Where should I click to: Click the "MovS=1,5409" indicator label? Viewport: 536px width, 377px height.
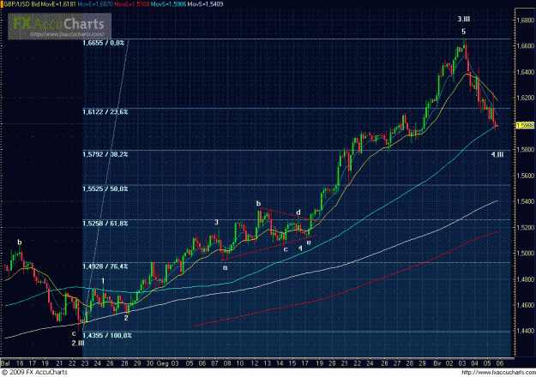(206, 4)
